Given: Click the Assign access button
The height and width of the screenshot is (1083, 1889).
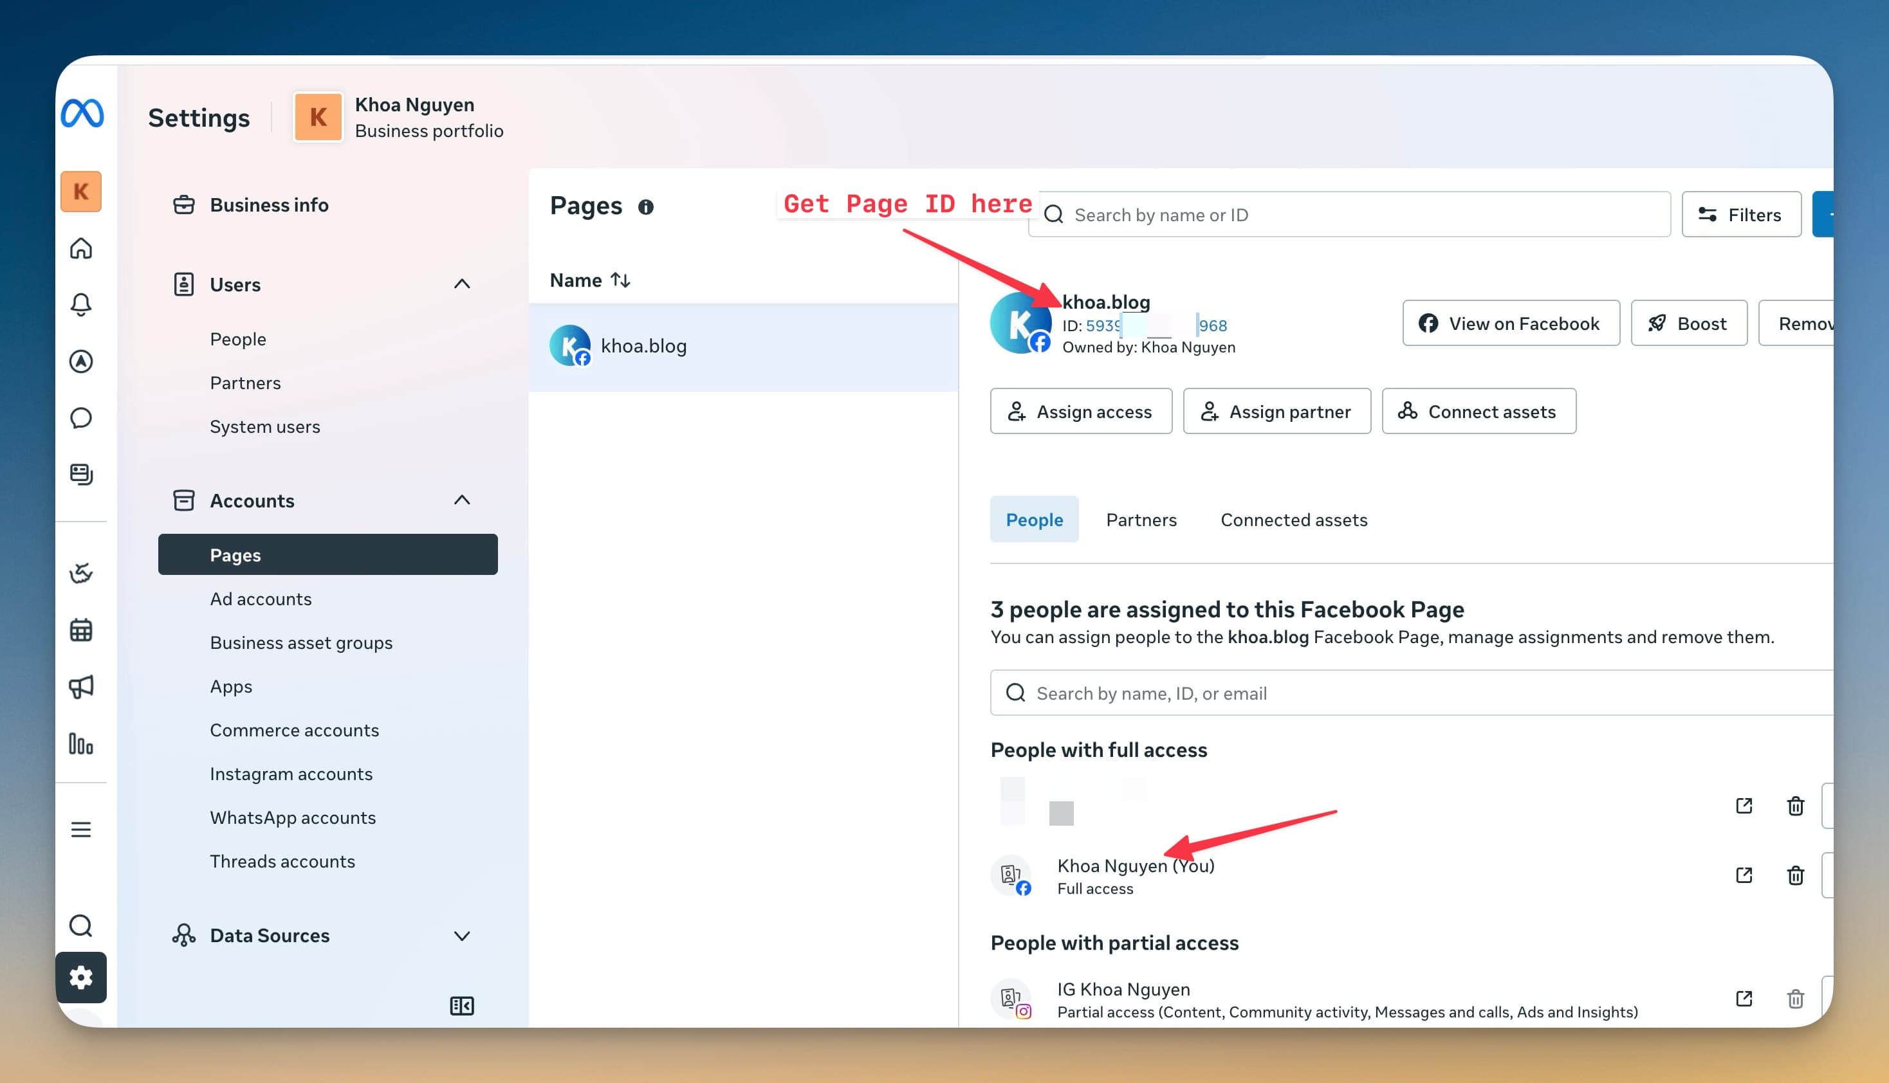Looking at the screenshot, I should coord(1081,412).
